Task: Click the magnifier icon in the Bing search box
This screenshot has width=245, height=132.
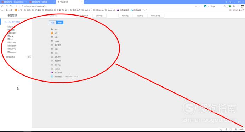Action: click(x=224, y=6)
